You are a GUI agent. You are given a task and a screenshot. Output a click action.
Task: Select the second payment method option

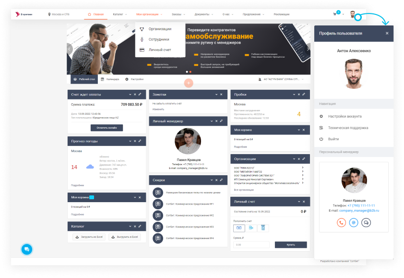tap(251, 228)
